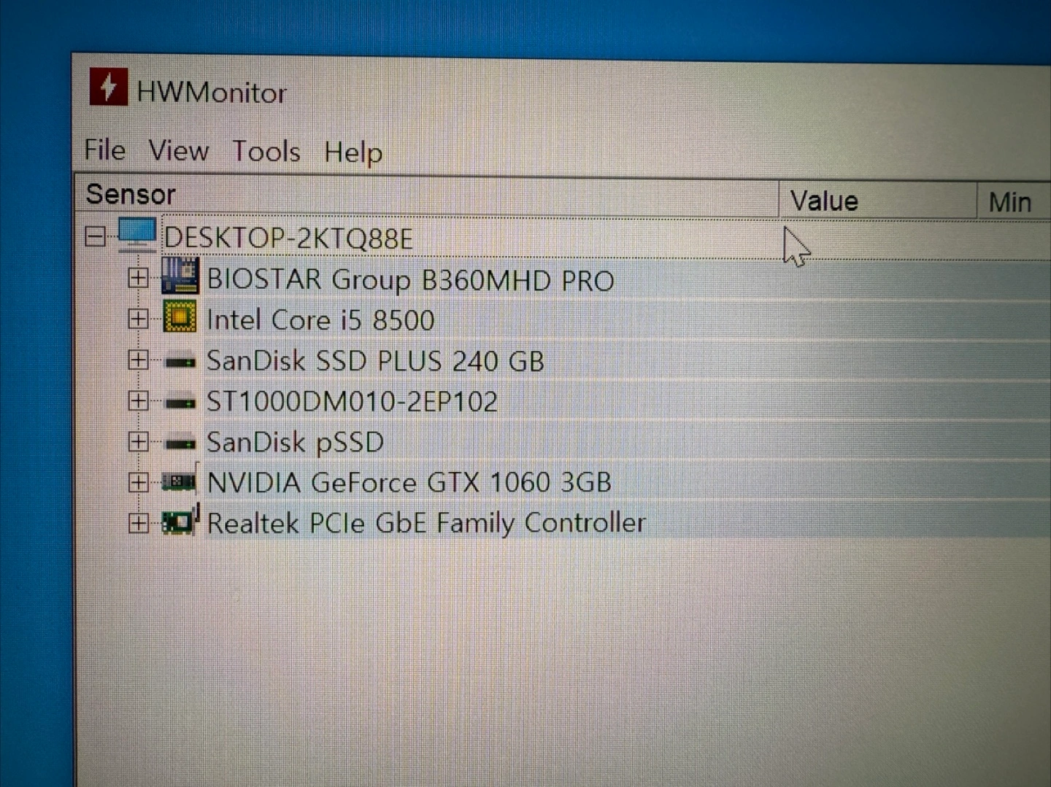Expand the SanDisk pSSD node
This screenshot has height=787, width=1051.
137,441
